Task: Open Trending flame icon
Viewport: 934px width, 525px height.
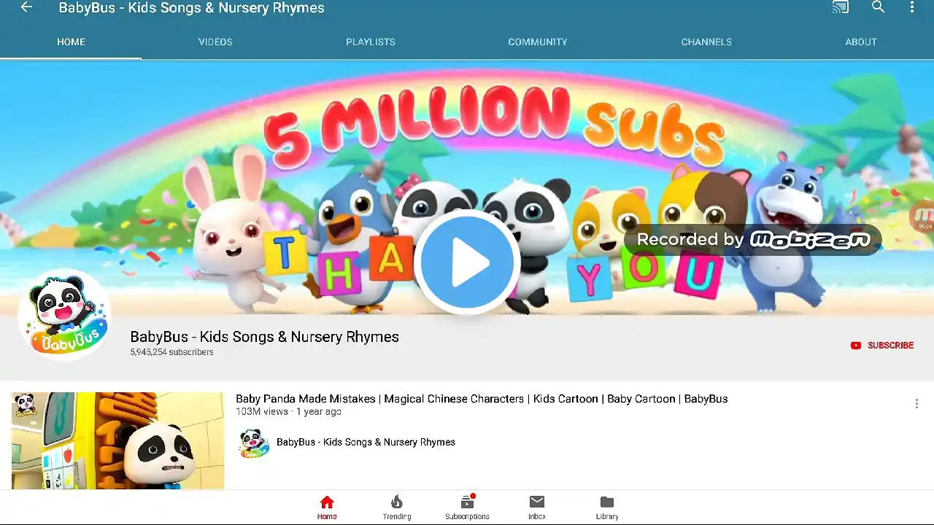Action: 397,507
